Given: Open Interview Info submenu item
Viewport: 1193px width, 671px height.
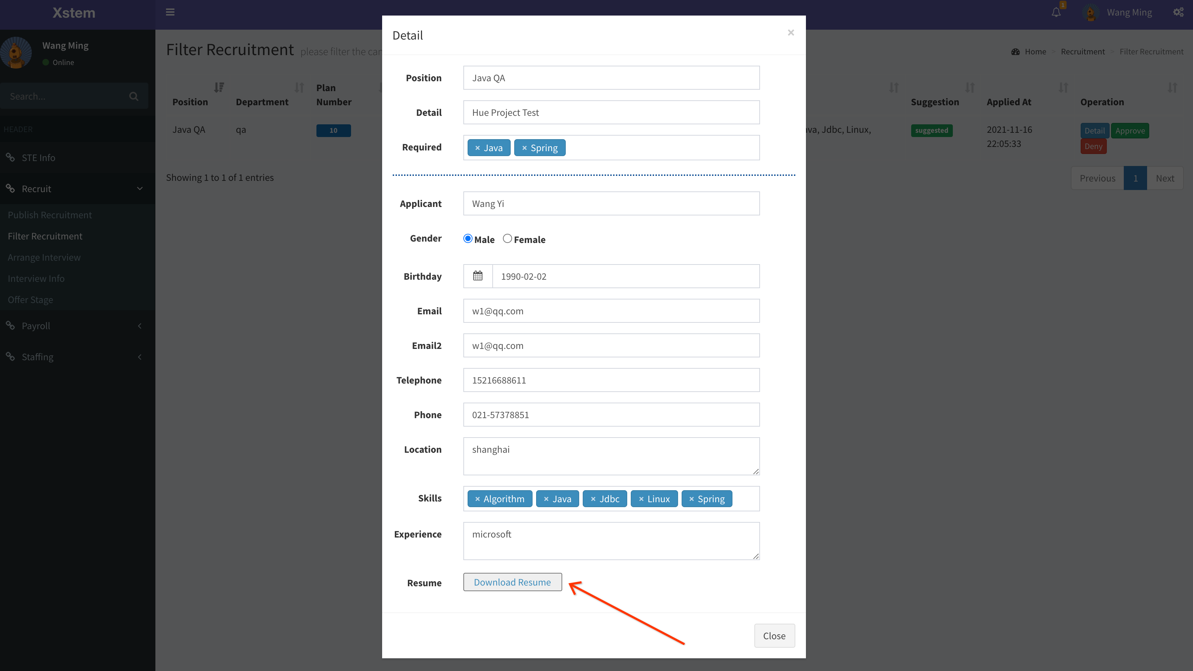Looking at the screenshot, I should (36, 278).
